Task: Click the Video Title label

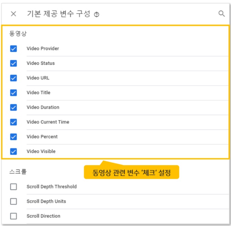Action: tap(39, 93)
